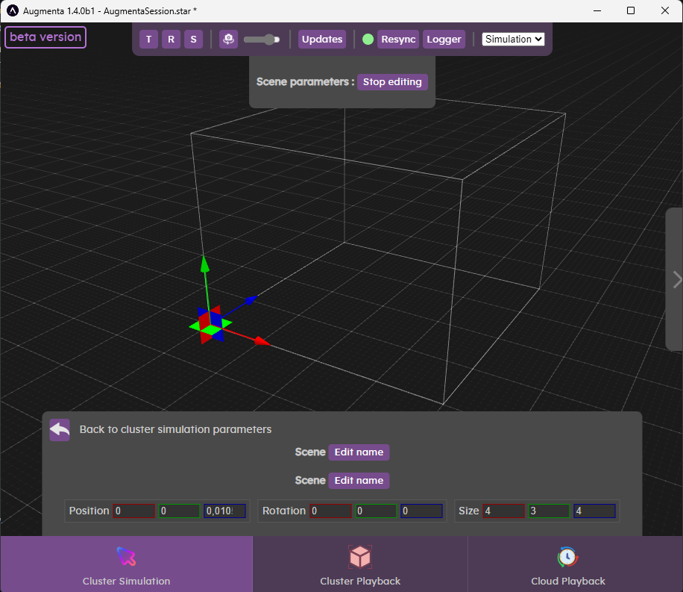Click the first Scene Edit name button
This screenshot has height=592, width=683.
pyautogui.click(x=359, y=452)
